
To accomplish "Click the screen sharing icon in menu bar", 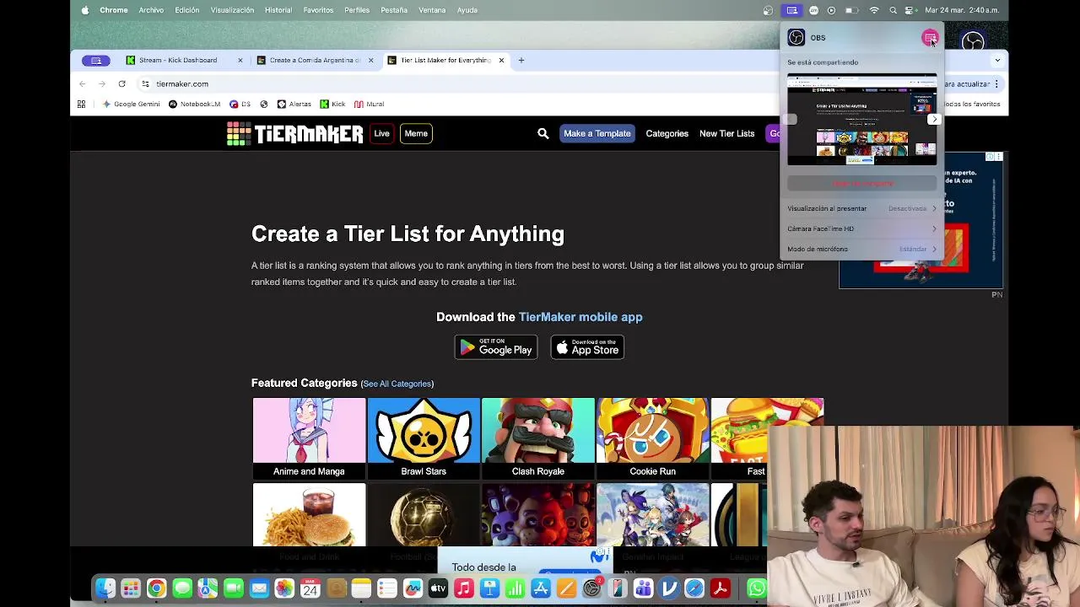I will click(x=791, y=10).
